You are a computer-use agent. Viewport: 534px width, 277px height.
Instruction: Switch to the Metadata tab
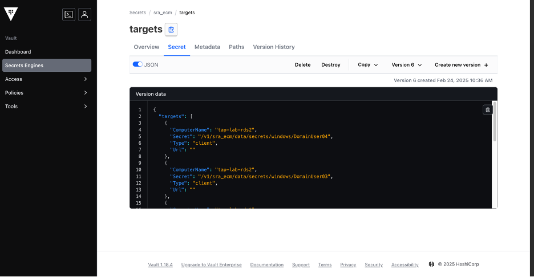coord(208,47)
